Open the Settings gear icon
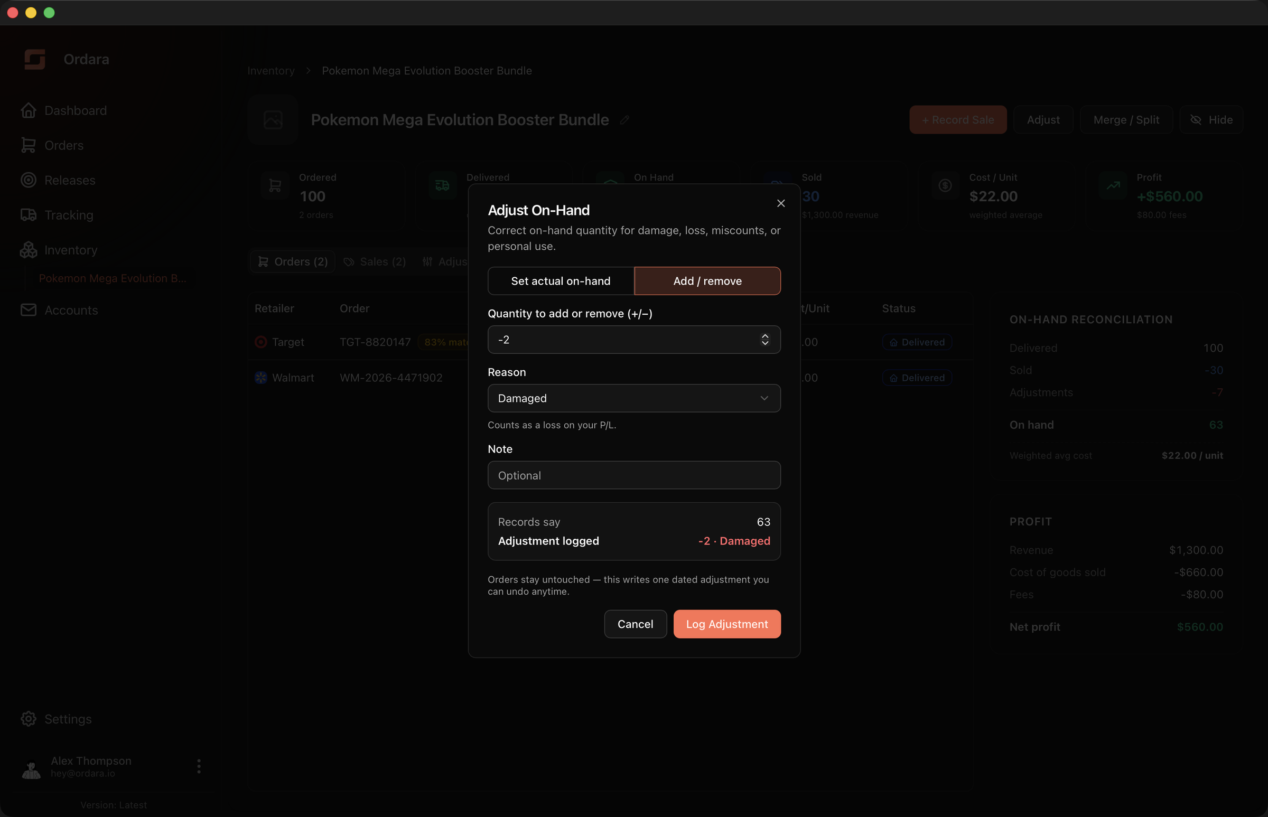Viewport: 1268px width, 817px height. [x=29, y=719]
